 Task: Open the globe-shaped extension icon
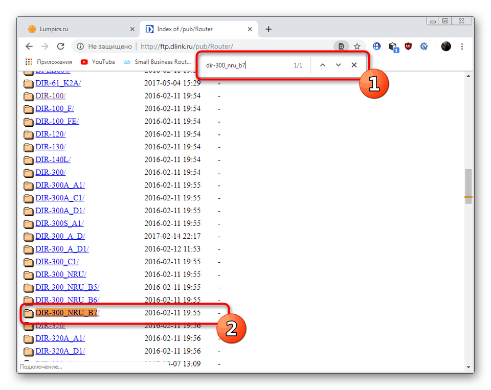click(x=376, y=46)
